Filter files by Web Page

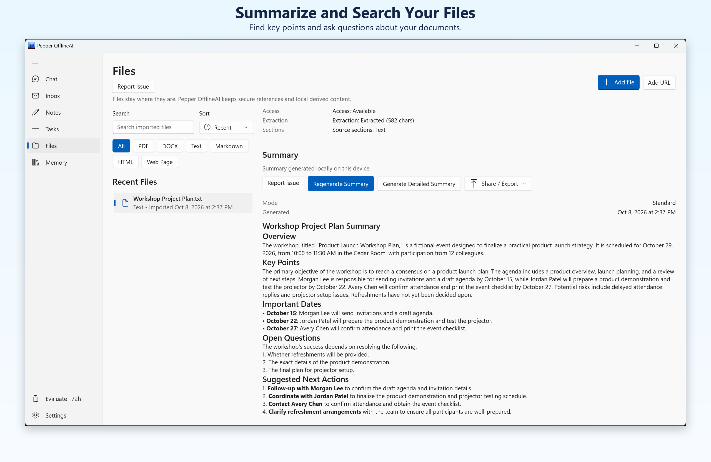(160, 162)
